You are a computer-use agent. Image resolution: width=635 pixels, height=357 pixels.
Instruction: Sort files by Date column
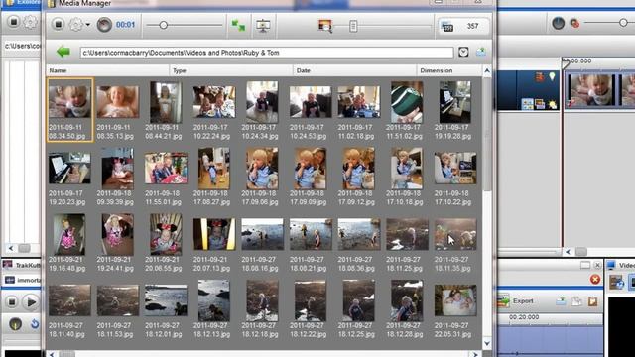[x=354, y=70]
